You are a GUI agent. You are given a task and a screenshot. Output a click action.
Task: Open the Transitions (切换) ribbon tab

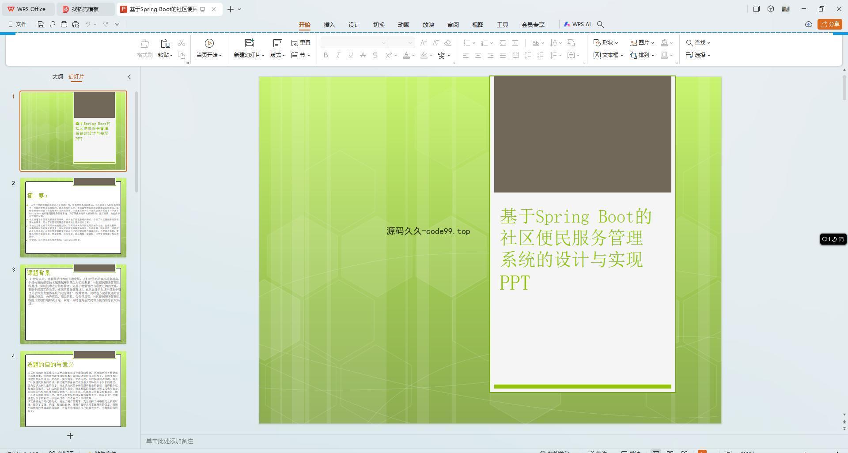(x=379, y=25)
